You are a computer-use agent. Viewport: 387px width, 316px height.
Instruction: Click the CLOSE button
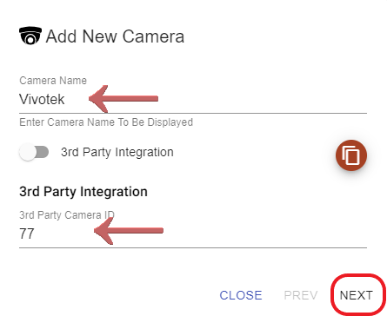241,295
